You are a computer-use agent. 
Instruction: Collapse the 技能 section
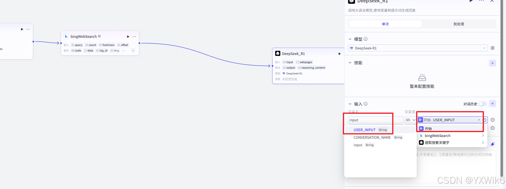click(350, 63)
